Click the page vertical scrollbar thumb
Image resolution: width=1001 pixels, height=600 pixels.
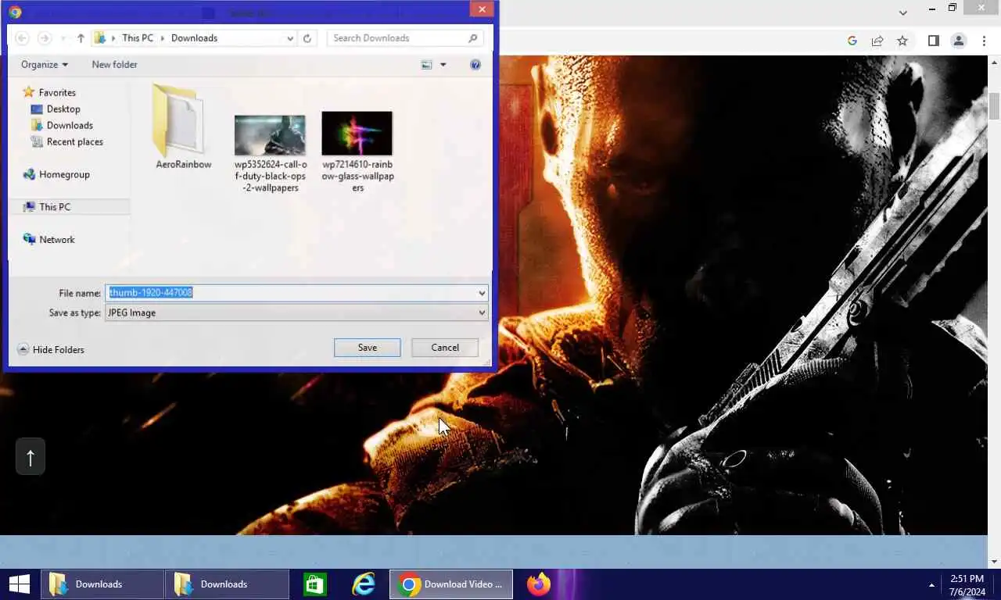tap(994, 105)
